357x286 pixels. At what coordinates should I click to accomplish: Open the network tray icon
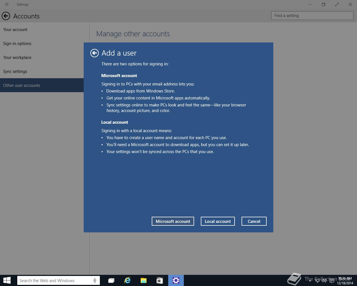pos(317,280)
